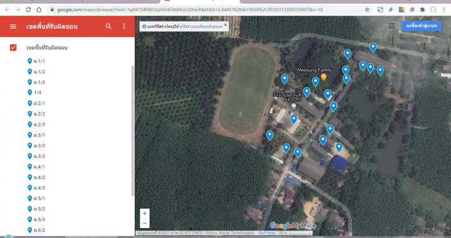Zoom in the map with plus button
This screenshot has height=238, width=451.
pyautogui.click(x=145, y=214)
